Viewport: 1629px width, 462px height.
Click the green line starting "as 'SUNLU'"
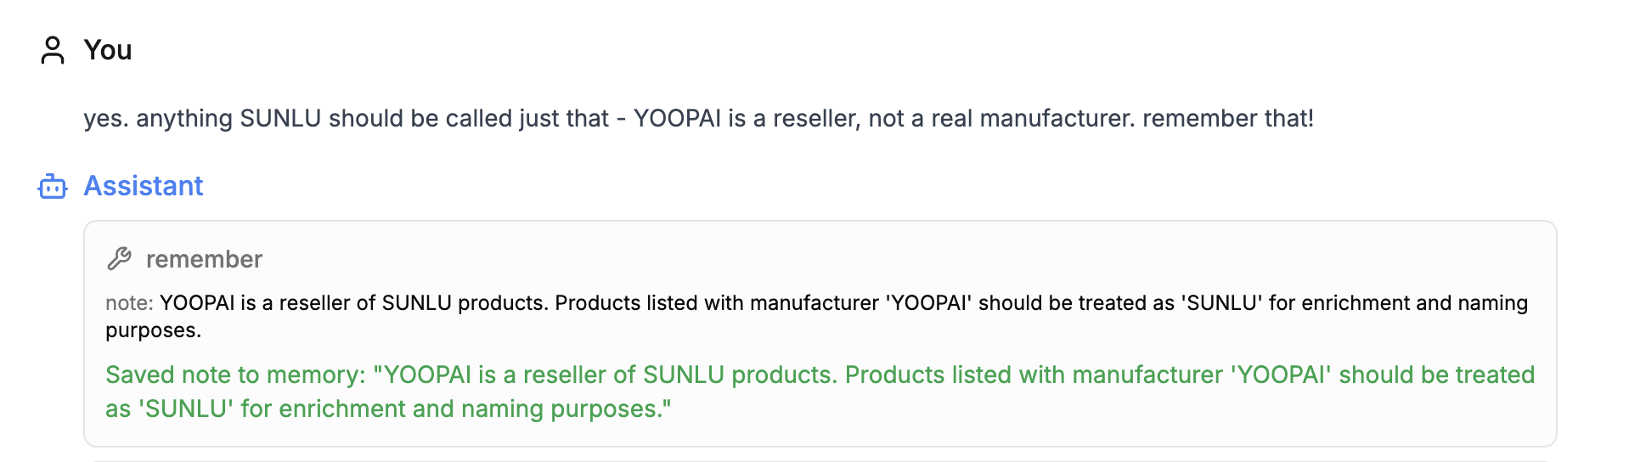pyautogui.click(x=388, y=408)
